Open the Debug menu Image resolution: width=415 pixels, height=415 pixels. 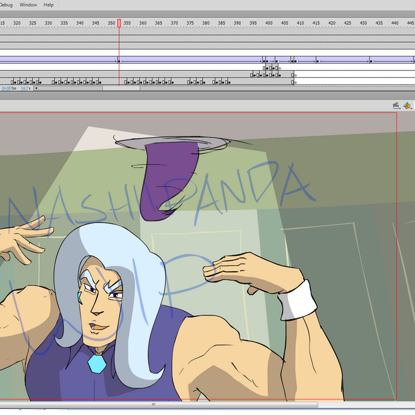6,5
